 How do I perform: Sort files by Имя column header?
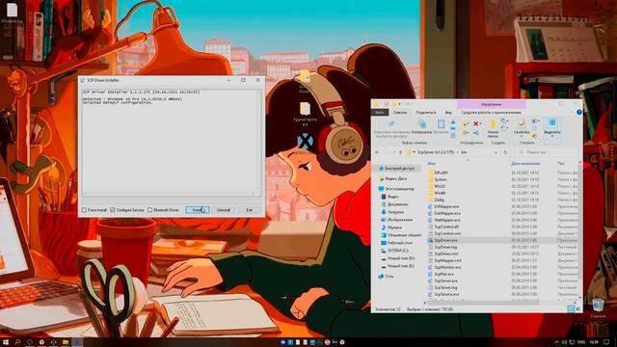pyautogui.click(x=432, y=163)
